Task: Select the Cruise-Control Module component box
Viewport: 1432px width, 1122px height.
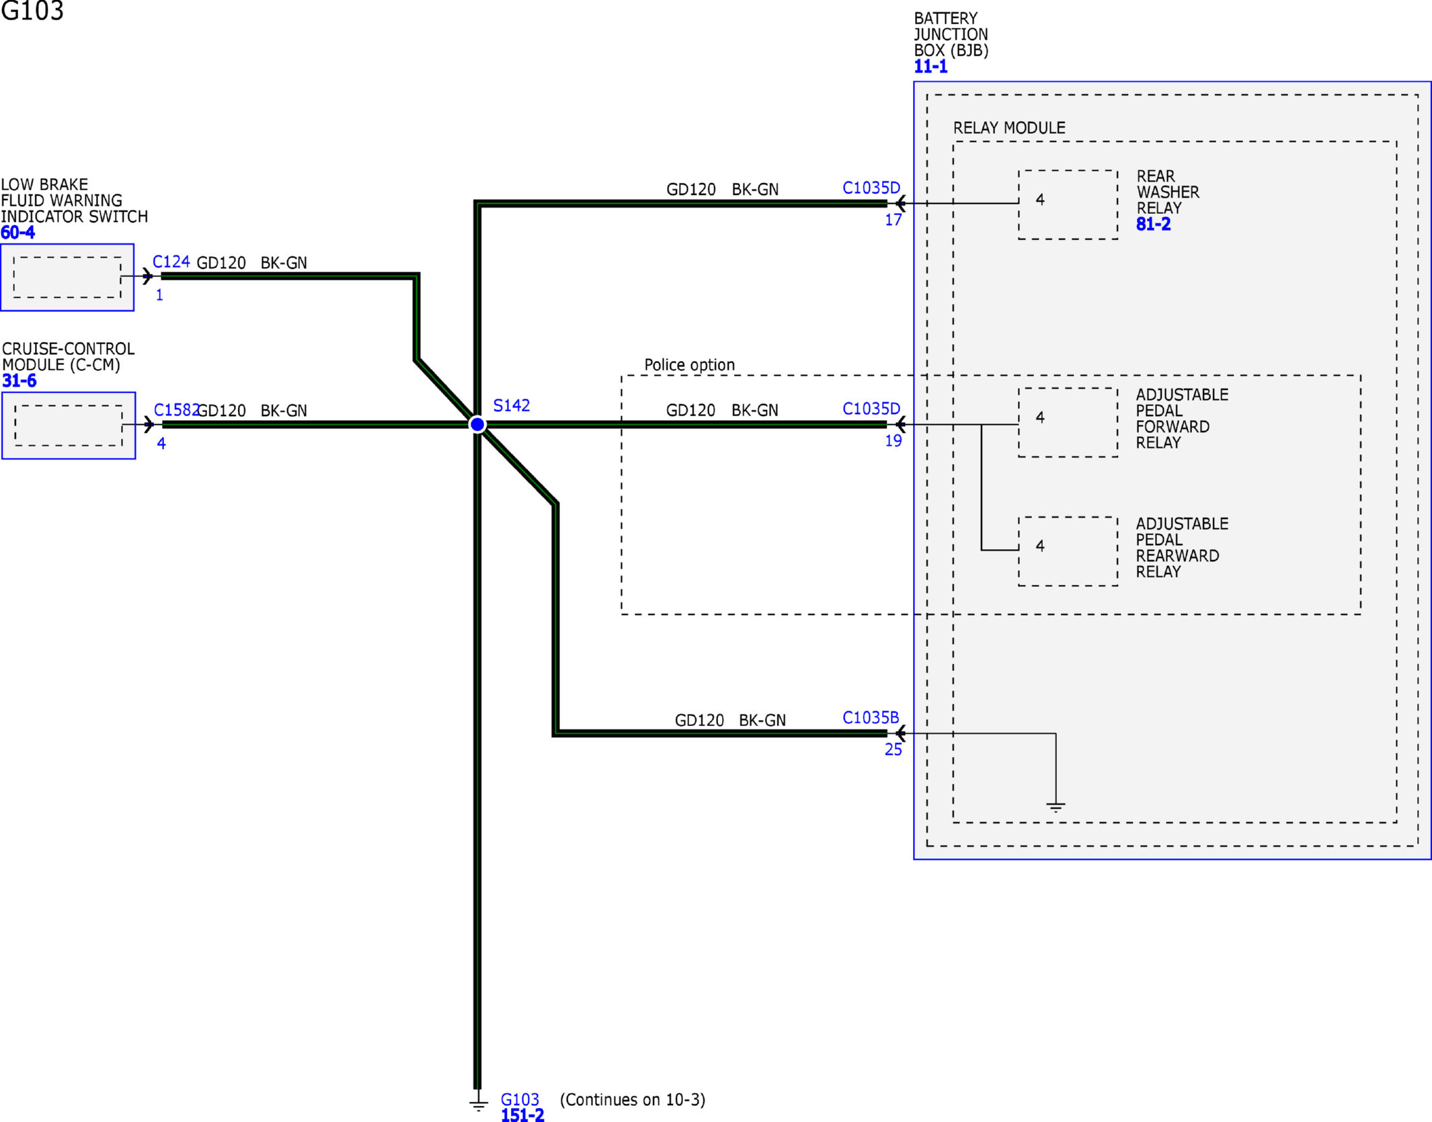Action: [x=69, y=426]
